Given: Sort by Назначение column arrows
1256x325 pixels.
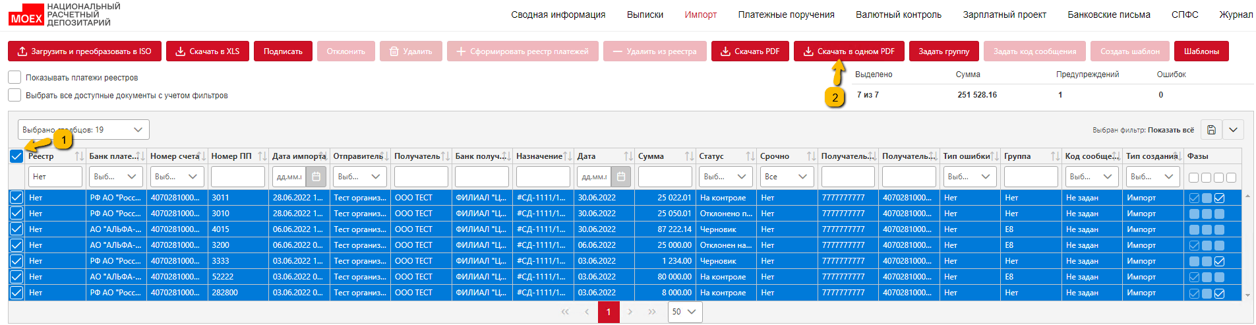Looking at the screenshot, I should pos(568,156).
